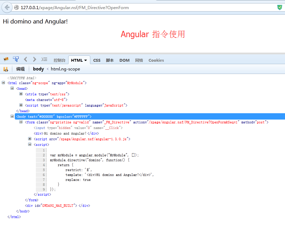The image size is (285, 251).
Task: Select body in the breadcrumb path
Action: point(38,69)
